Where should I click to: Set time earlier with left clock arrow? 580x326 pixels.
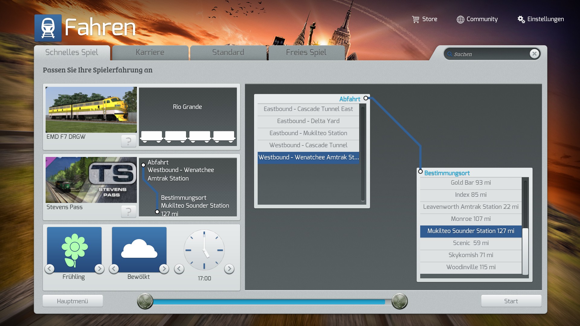coord(179,269)
